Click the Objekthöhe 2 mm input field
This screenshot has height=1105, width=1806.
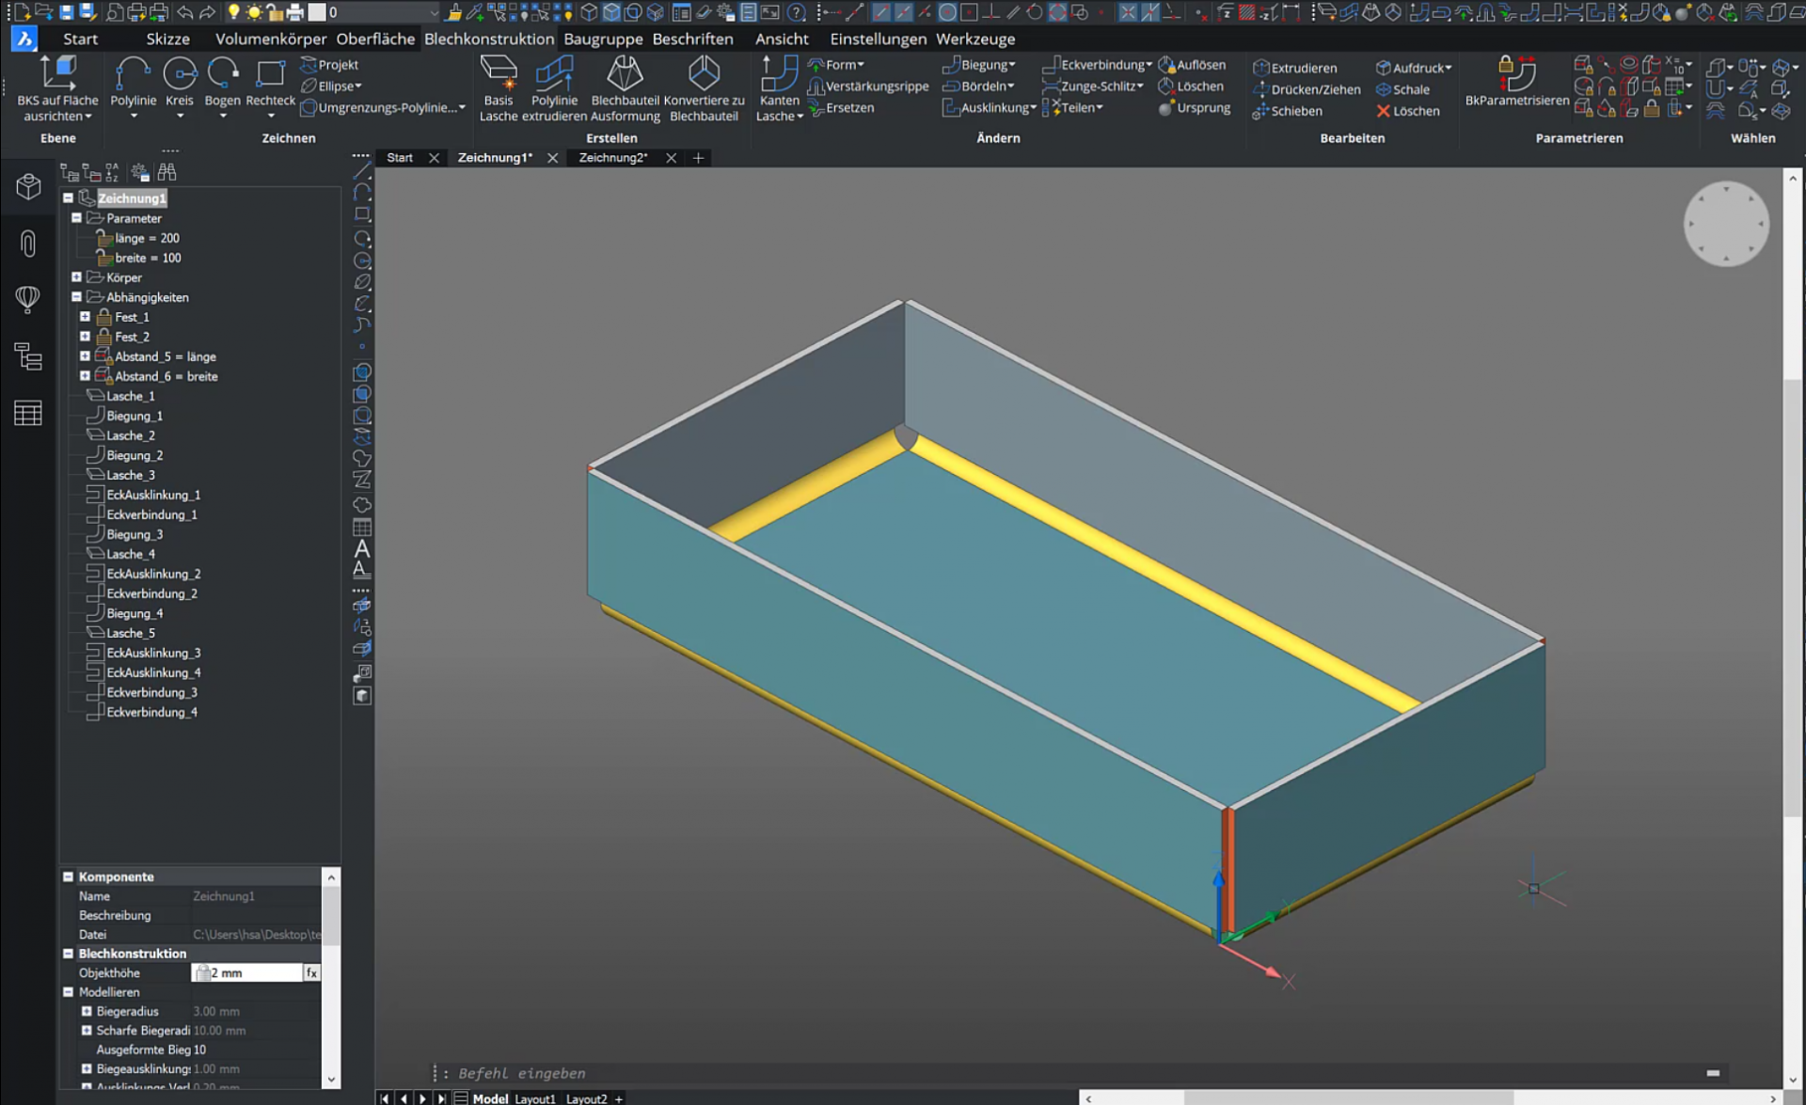247,972
